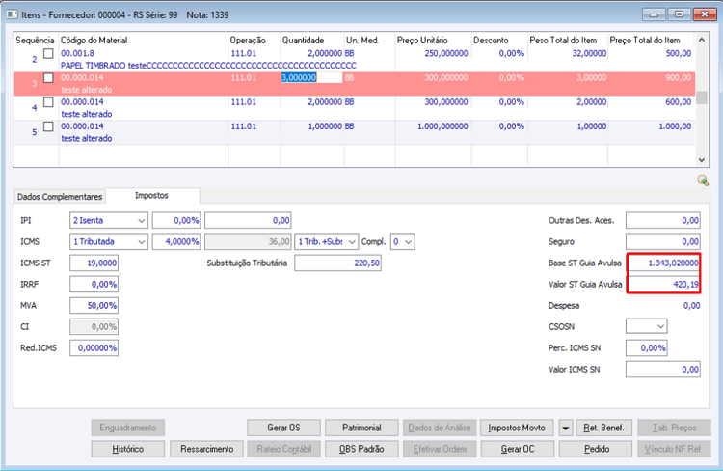
Task: Click the grid scroll down arrow
Action: pos(702,160)
